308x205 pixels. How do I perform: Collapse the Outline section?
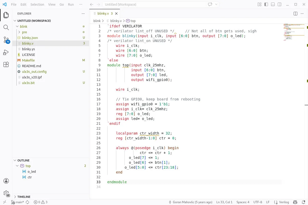(x=23, y=160)
